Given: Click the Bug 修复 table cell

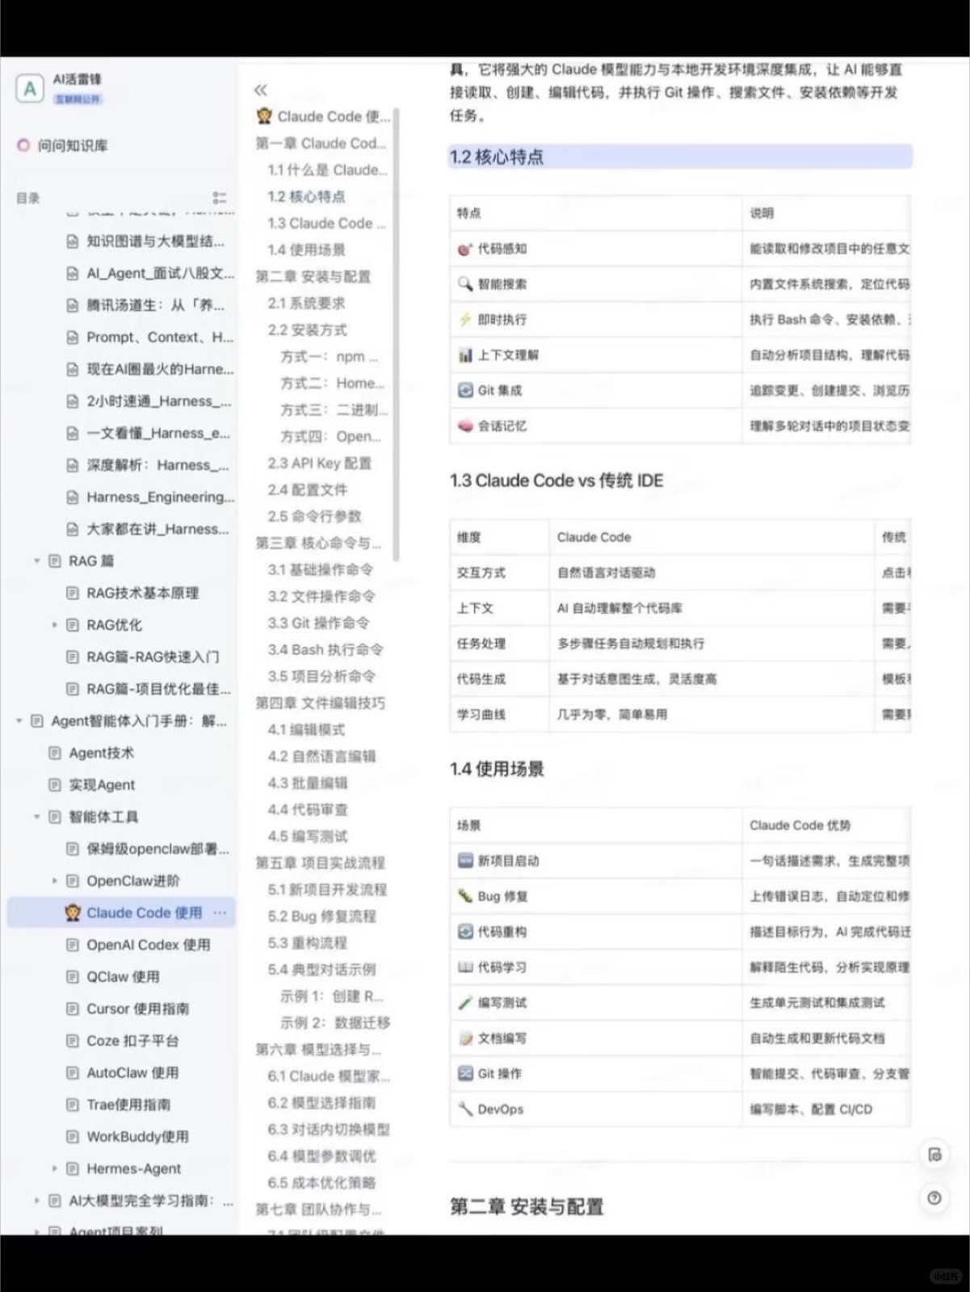Looking at the screenshot, I should click(x=595, y=896).
